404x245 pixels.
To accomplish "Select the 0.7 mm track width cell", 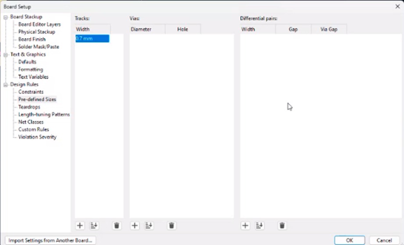I will coord(92,38).
